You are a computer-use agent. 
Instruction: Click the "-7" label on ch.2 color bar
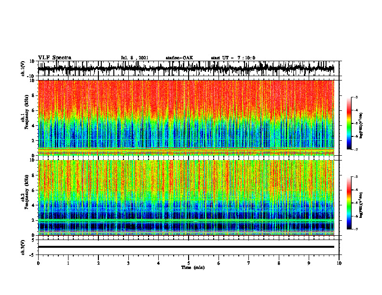pyautogui.click(x=356, y=229)
